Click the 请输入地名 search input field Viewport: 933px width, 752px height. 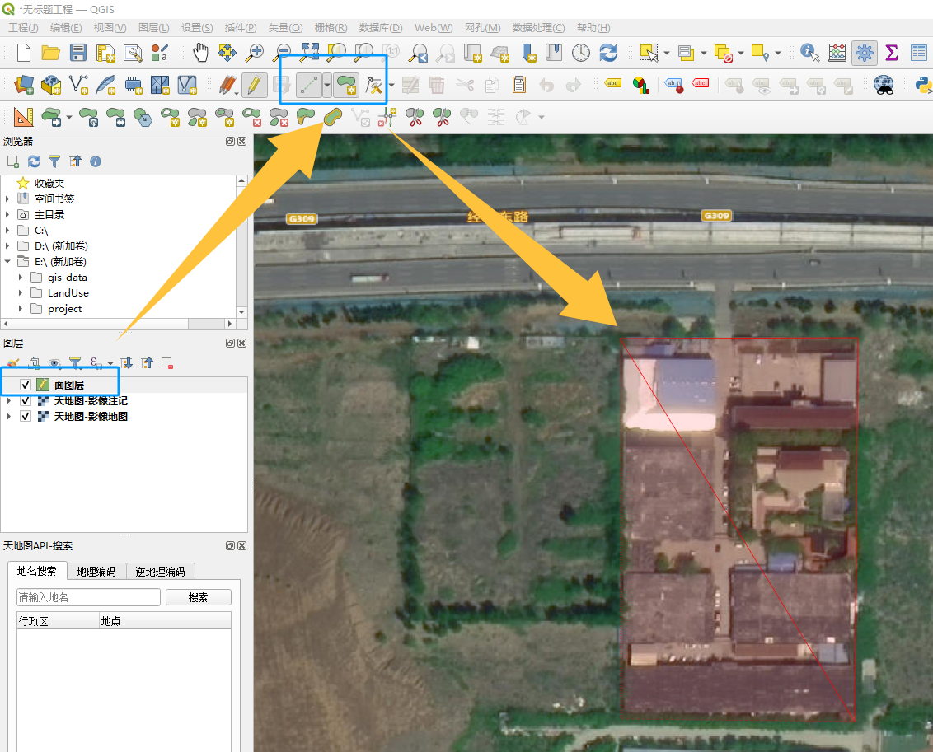[x=89, y=597]
